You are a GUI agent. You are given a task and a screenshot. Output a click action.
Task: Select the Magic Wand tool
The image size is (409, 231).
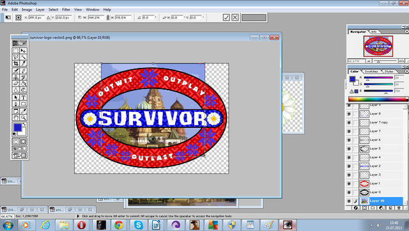[x=23, y=57]
